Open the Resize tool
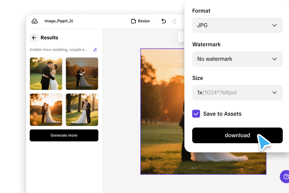The width and height of the screenshot is (289, 193). tap(140, 21)
